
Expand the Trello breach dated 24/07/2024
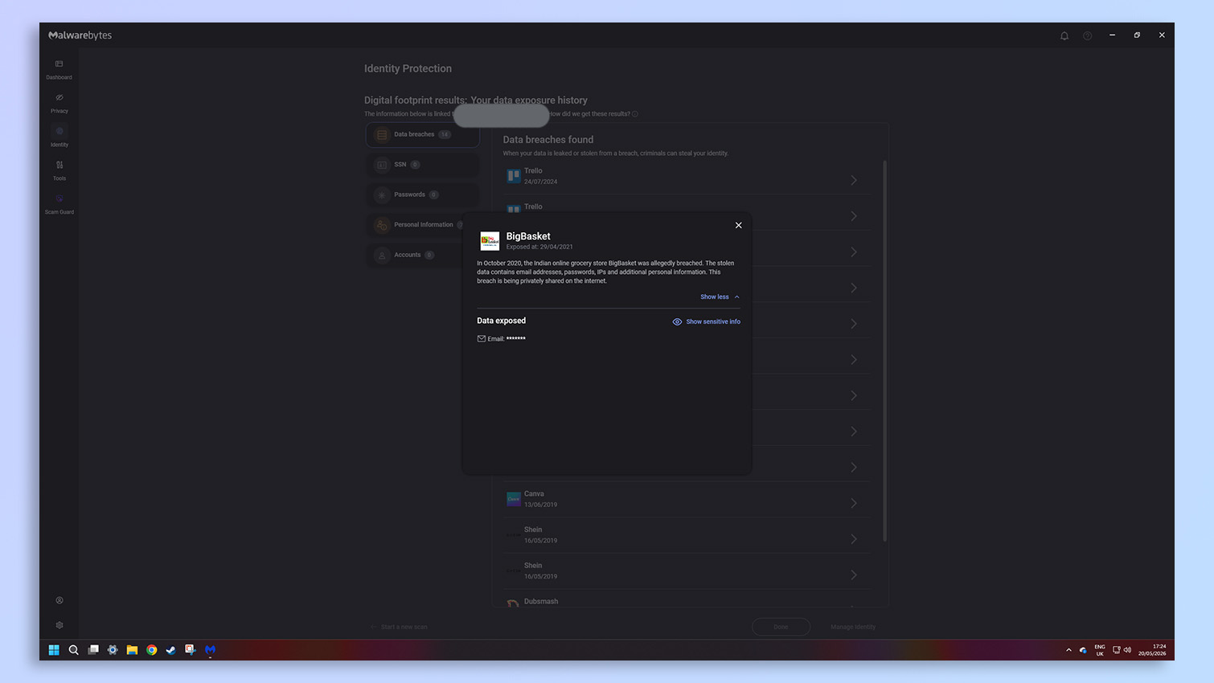click(687, 177)
